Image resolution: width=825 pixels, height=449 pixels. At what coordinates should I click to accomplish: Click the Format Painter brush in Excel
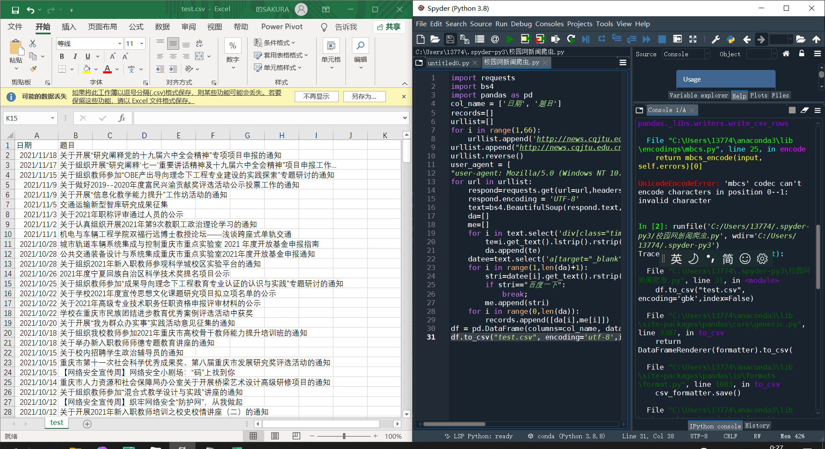(33, 69)
